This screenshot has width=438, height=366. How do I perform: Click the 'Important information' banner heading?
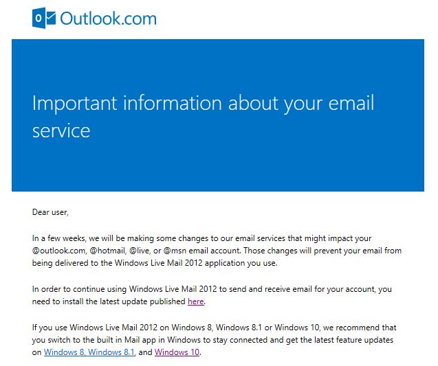pos(203,117)
